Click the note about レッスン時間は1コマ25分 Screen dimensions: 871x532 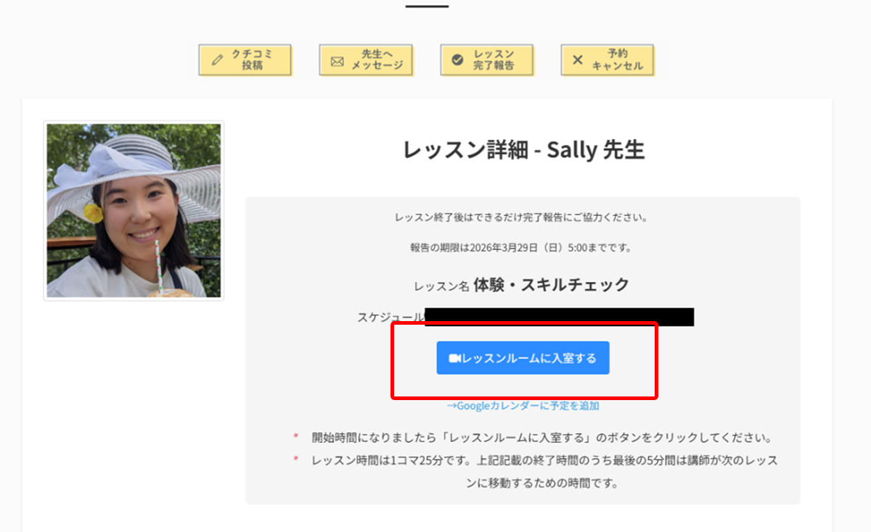click(544, 461)
